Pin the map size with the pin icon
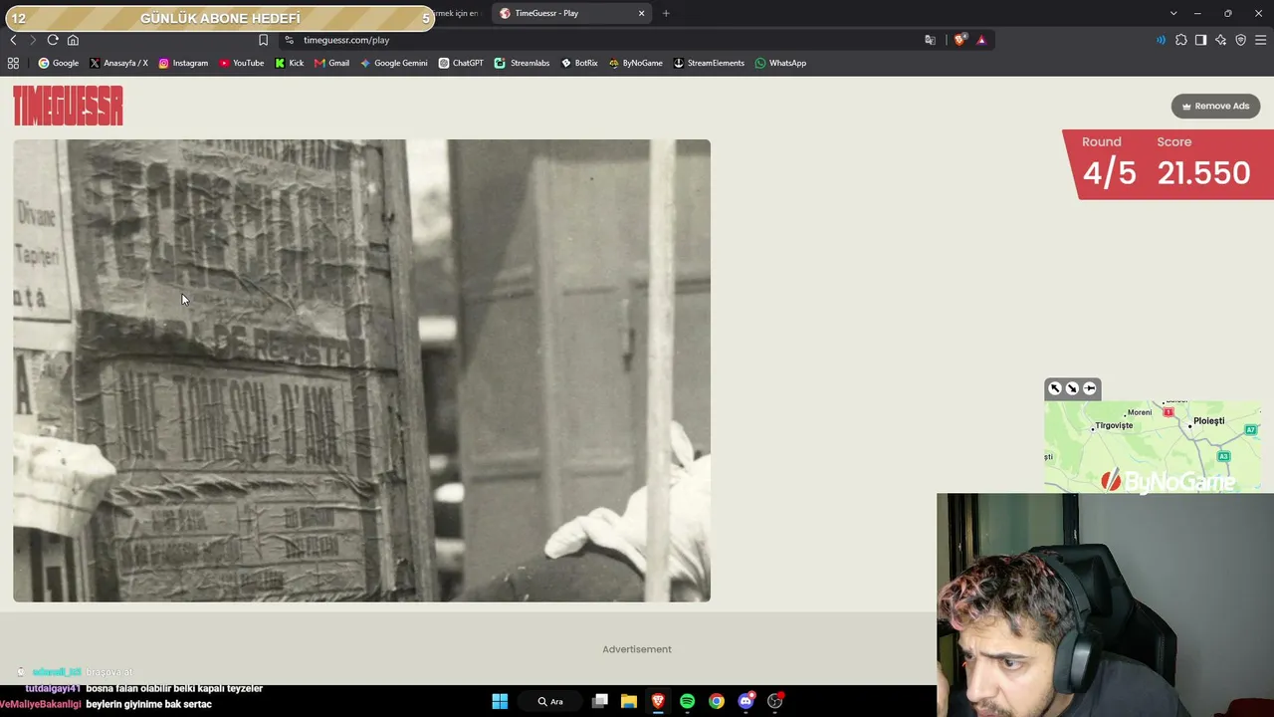 (1090, 388)
